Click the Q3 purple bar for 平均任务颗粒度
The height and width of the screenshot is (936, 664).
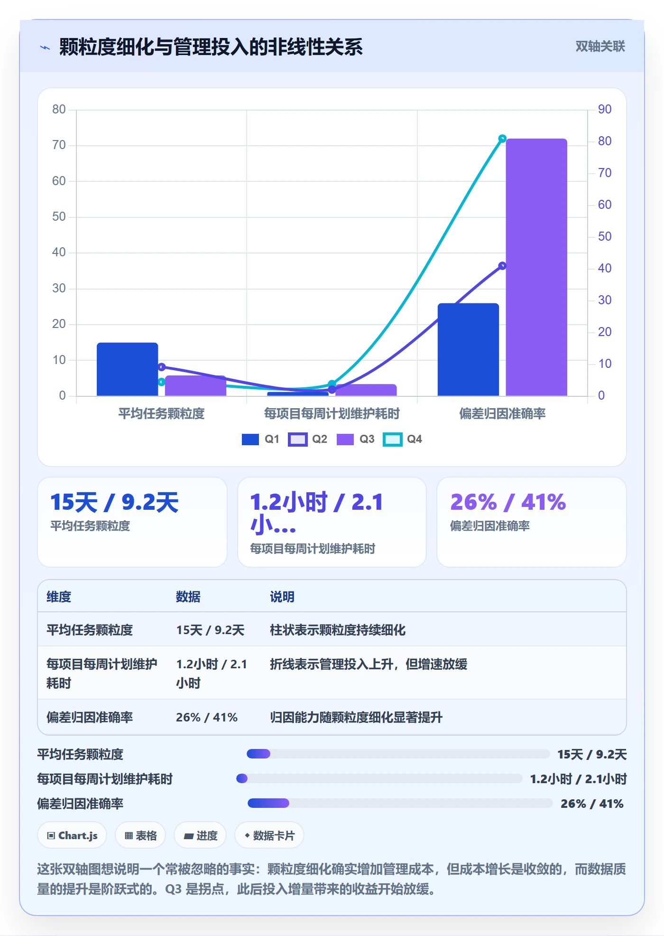[x=195, y=385]
